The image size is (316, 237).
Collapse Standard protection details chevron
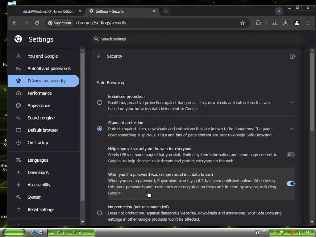click(x=291, y=129)
